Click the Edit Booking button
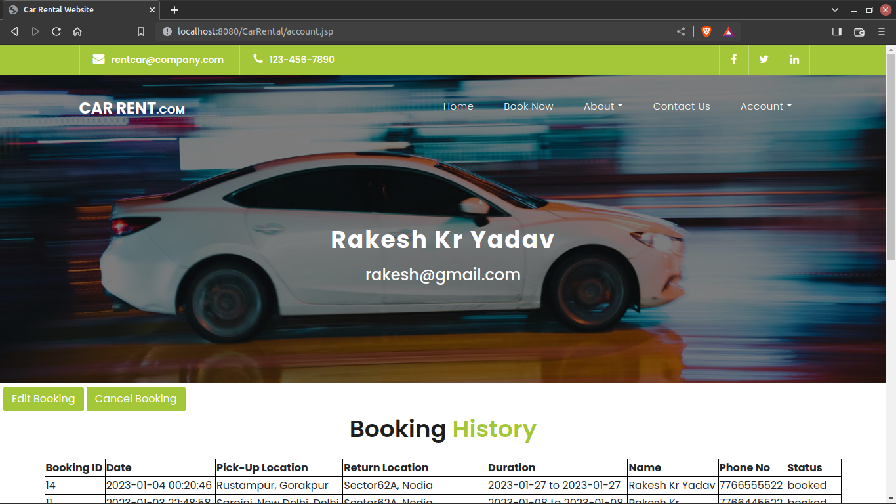 (43, 399)
